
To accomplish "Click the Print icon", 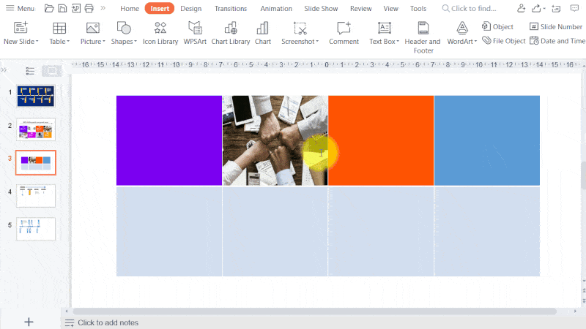I will [x=89, y=8].
